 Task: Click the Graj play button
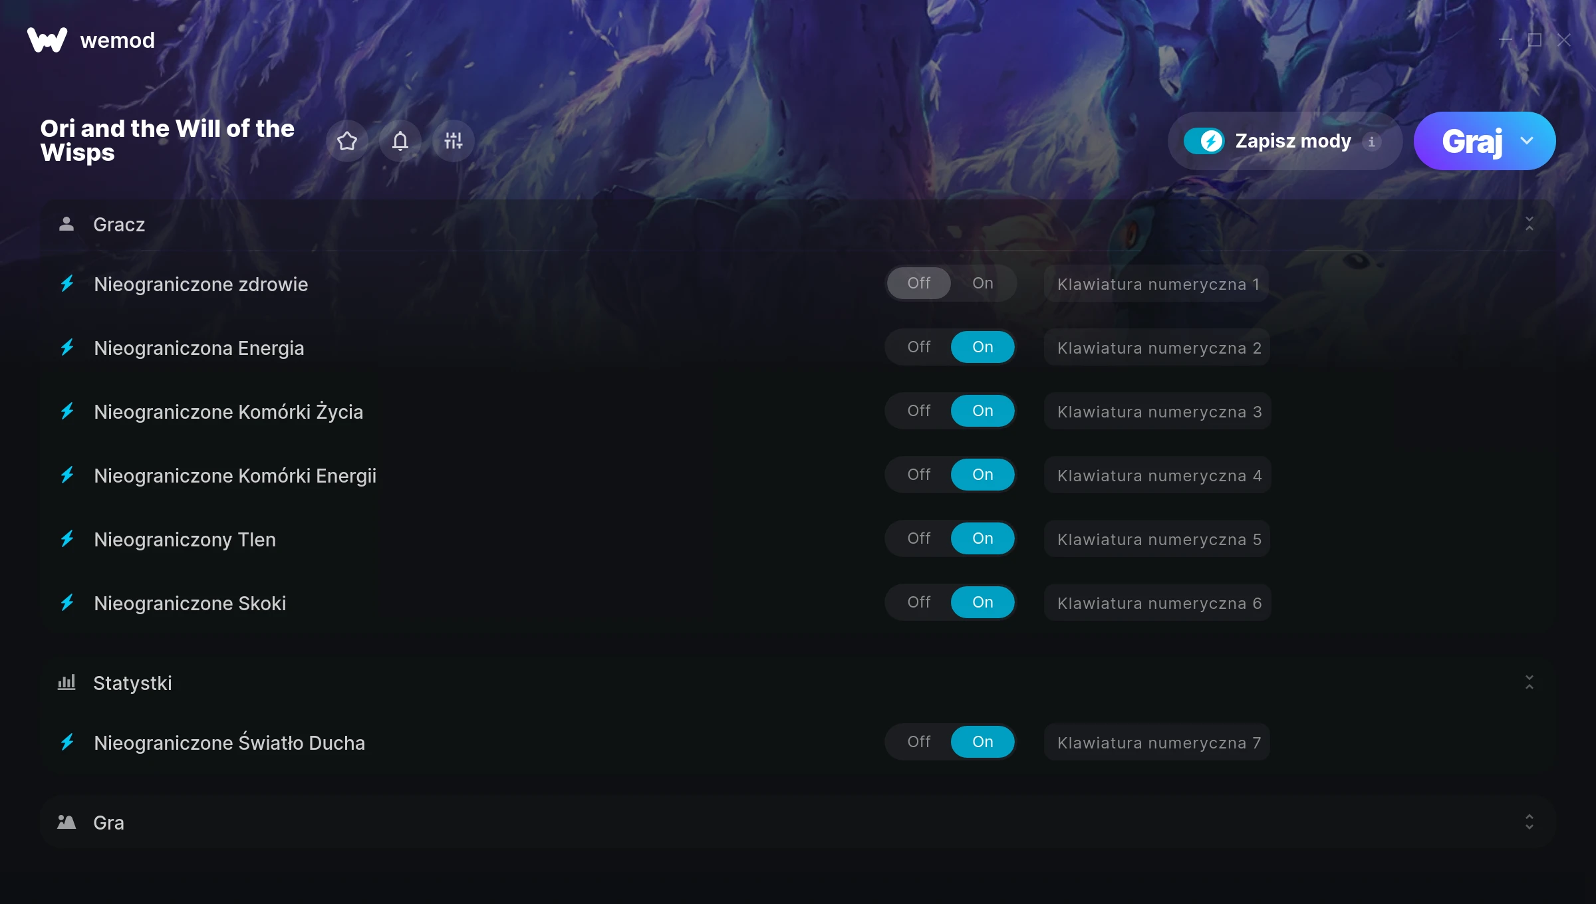[x=1471, y=141]
